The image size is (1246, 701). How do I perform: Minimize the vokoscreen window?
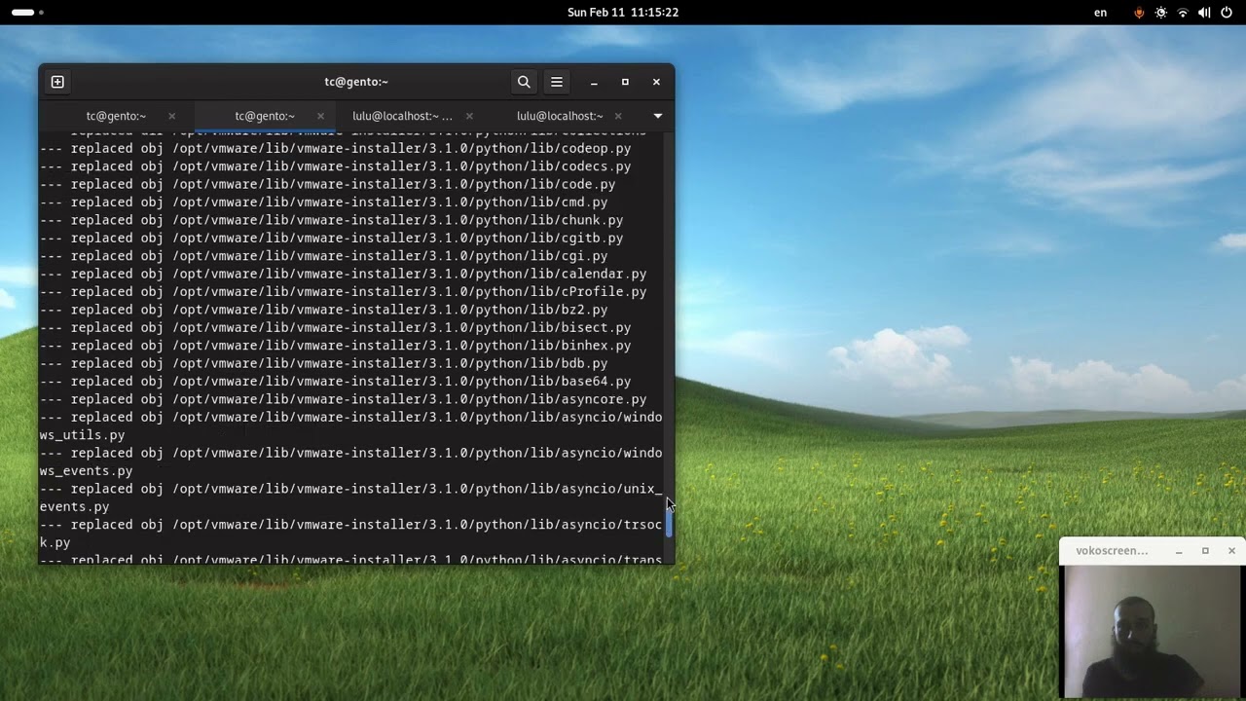click(x=1179, y=551)
